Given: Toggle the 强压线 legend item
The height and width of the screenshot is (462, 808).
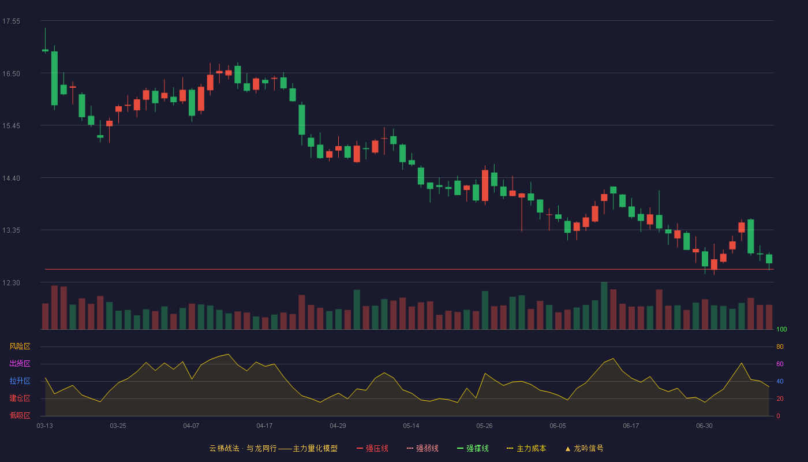Looking at the screenshot, I should pos(372,448).
